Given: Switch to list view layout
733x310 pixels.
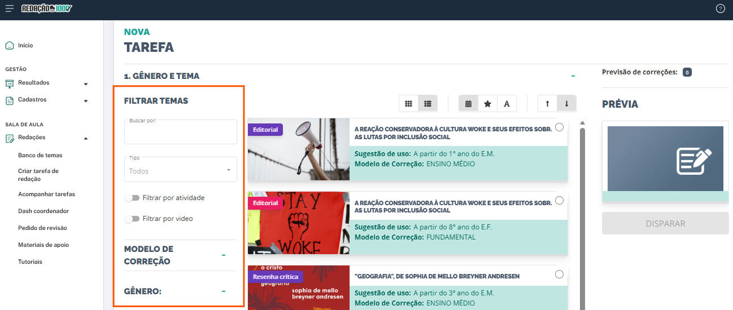Looking at the screenshot, I should pyautogui.click(x=427, y=104).
